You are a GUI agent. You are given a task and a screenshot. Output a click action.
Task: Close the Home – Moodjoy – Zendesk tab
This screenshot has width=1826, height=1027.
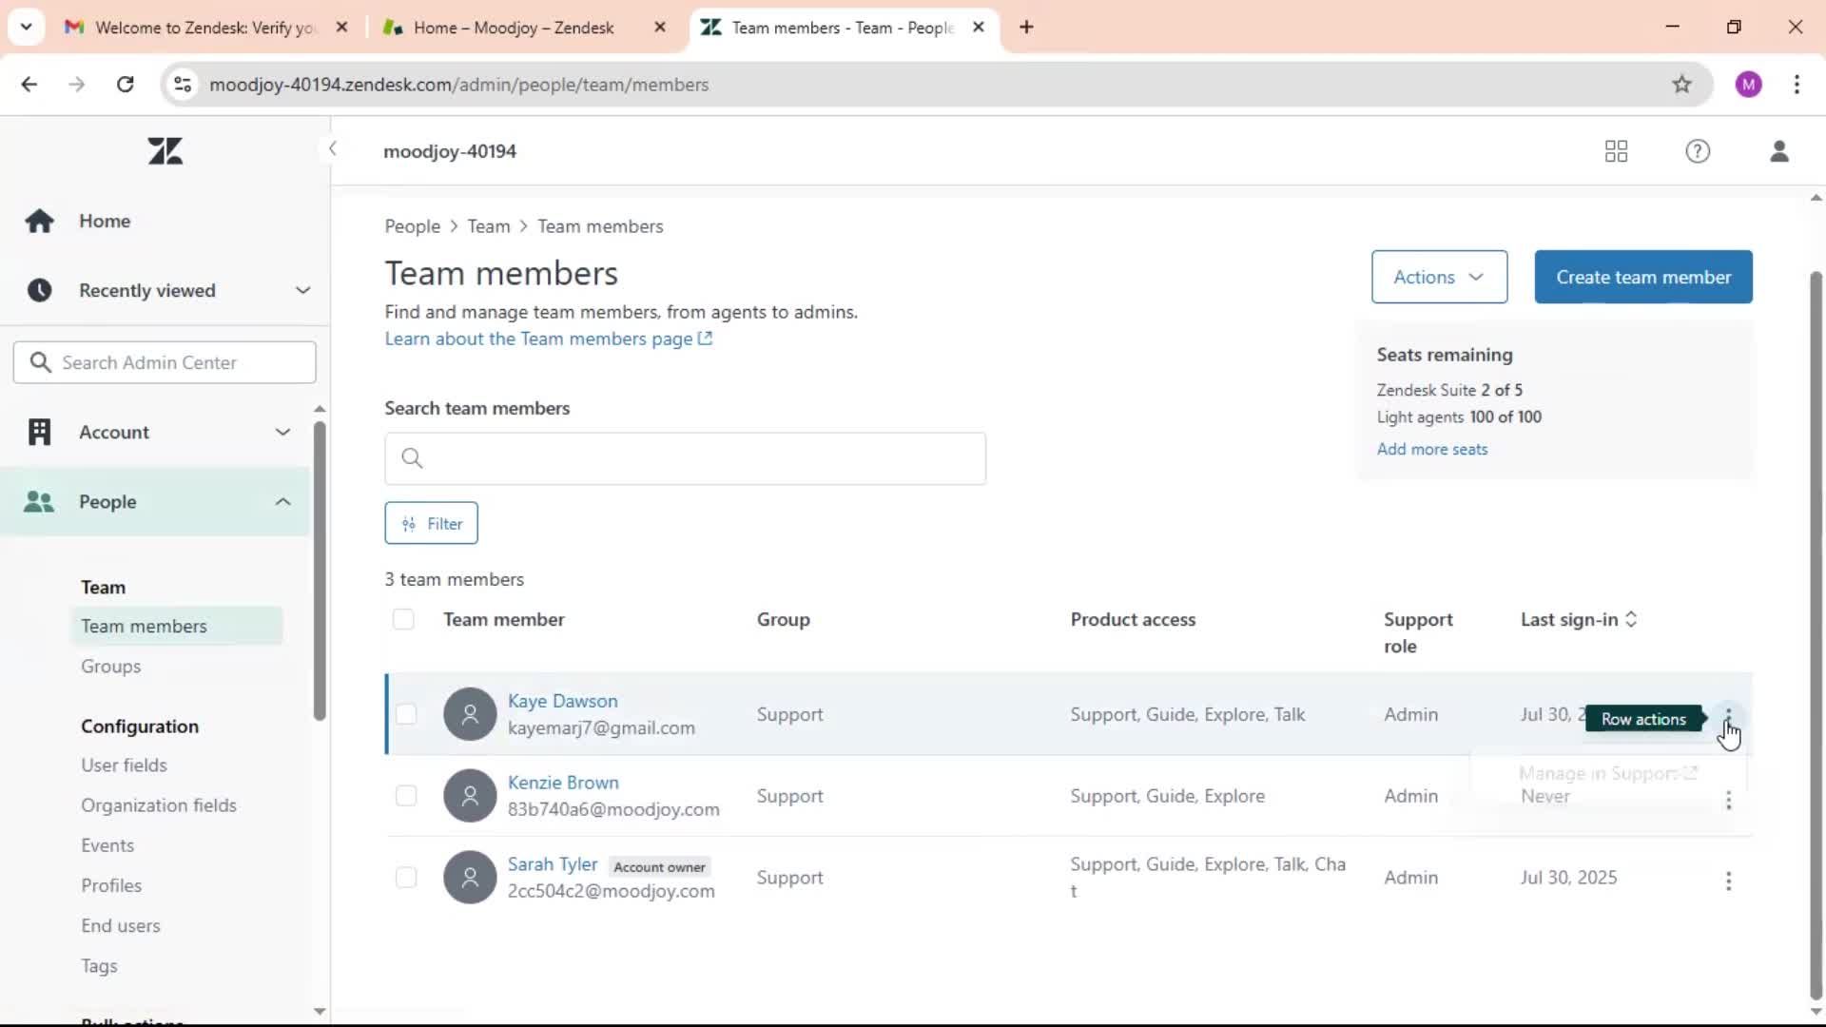click(660, 28)
